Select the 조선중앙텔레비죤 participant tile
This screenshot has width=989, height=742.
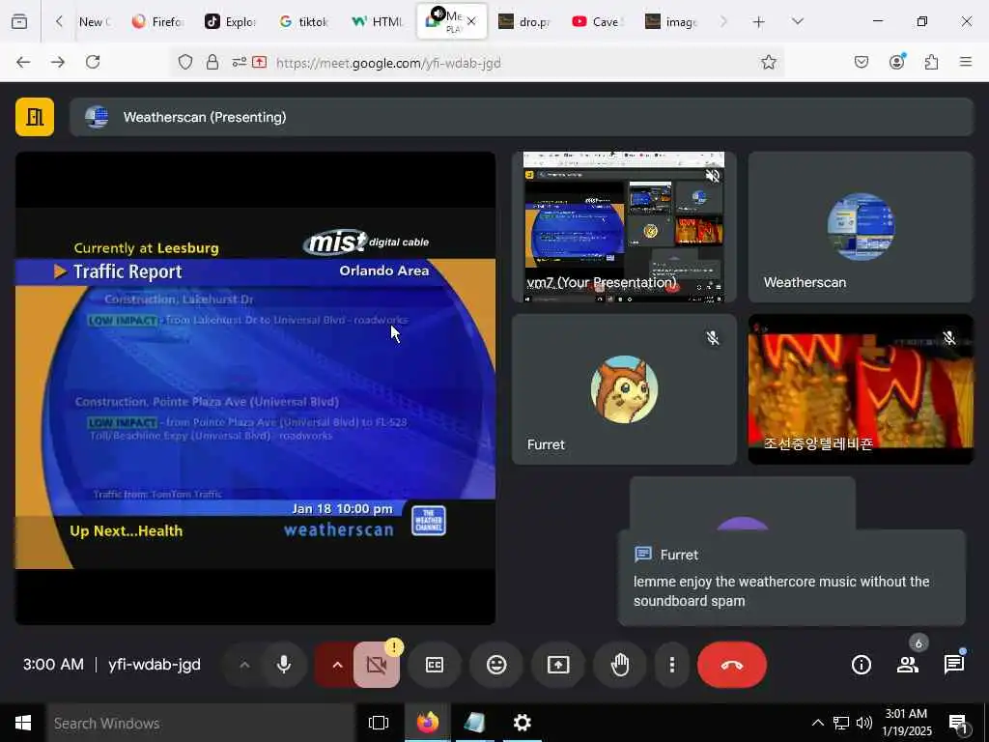[861, 389]
